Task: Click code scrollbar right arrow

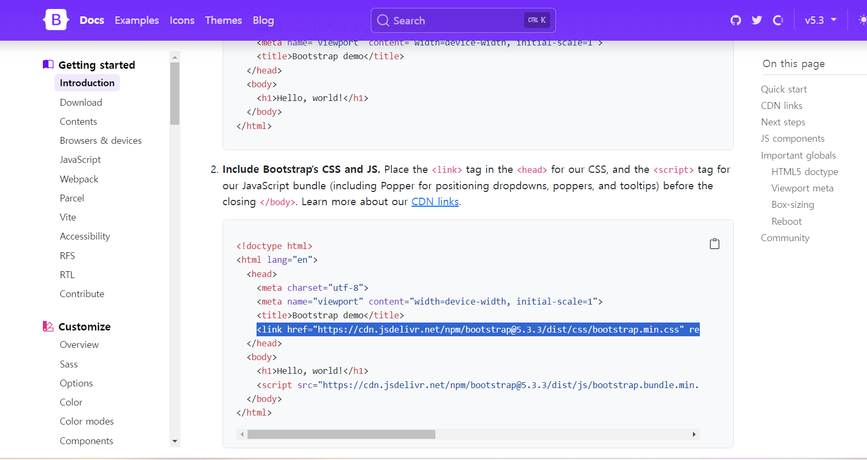Action: [694, 435]
